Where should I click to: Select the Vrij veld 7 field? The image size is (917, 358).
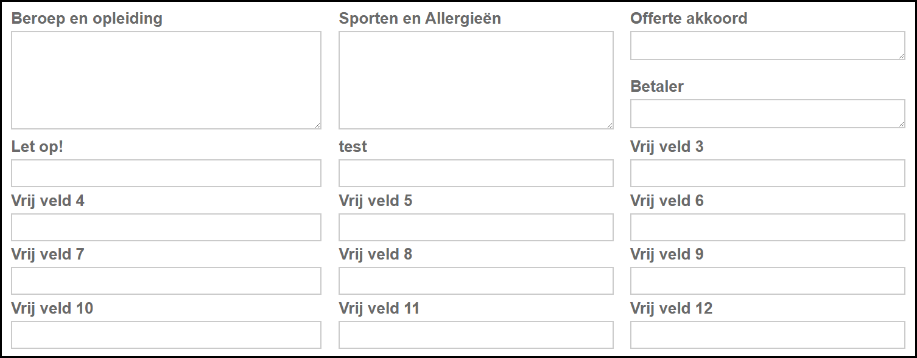coord(166,281)
